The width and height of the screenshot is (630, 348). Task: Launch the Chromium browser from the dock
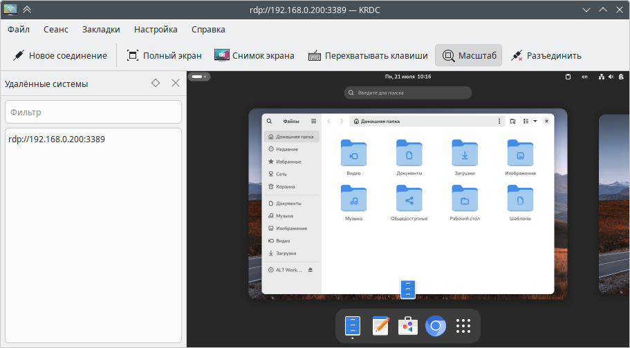(436, 326)
